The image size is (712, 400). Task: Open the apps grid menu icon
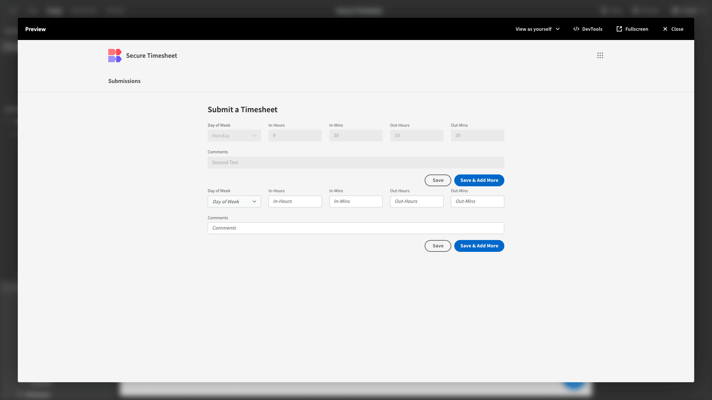(x=600, y=56)
